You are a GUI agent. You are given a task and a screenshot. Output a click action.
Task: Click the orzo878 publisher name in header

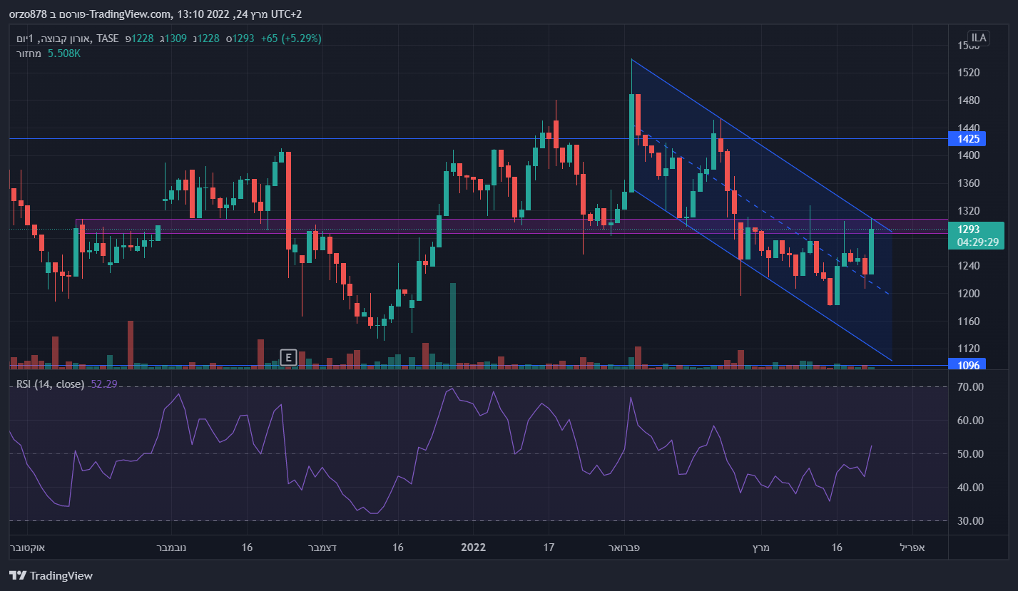click(29, 14)
